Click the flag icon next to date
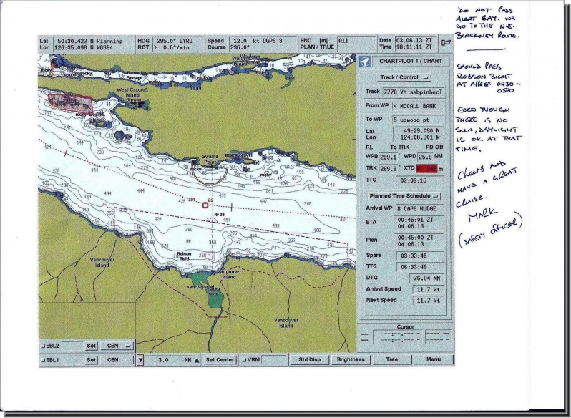Screen dimensions: 571x418 click(446, 43)
